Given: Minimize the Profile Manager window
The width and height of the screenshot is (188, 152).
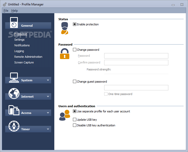Looking at the screenshot, I should (x=173, y=5).
